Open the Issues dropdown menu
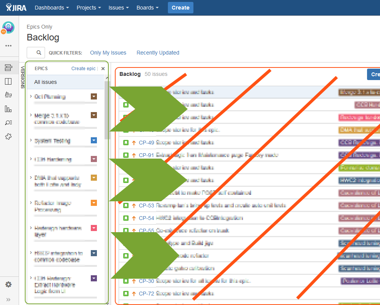The width and height of the screenshot is (380, 305). point(119,8)
